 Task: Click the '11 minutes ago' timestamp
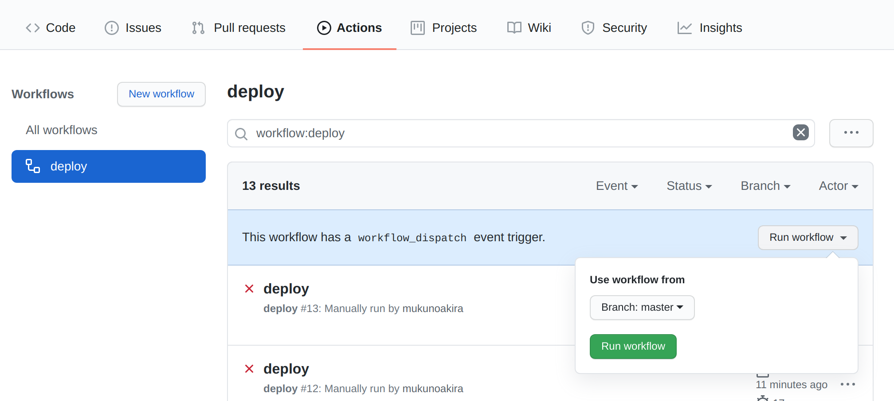coord(792,385)
